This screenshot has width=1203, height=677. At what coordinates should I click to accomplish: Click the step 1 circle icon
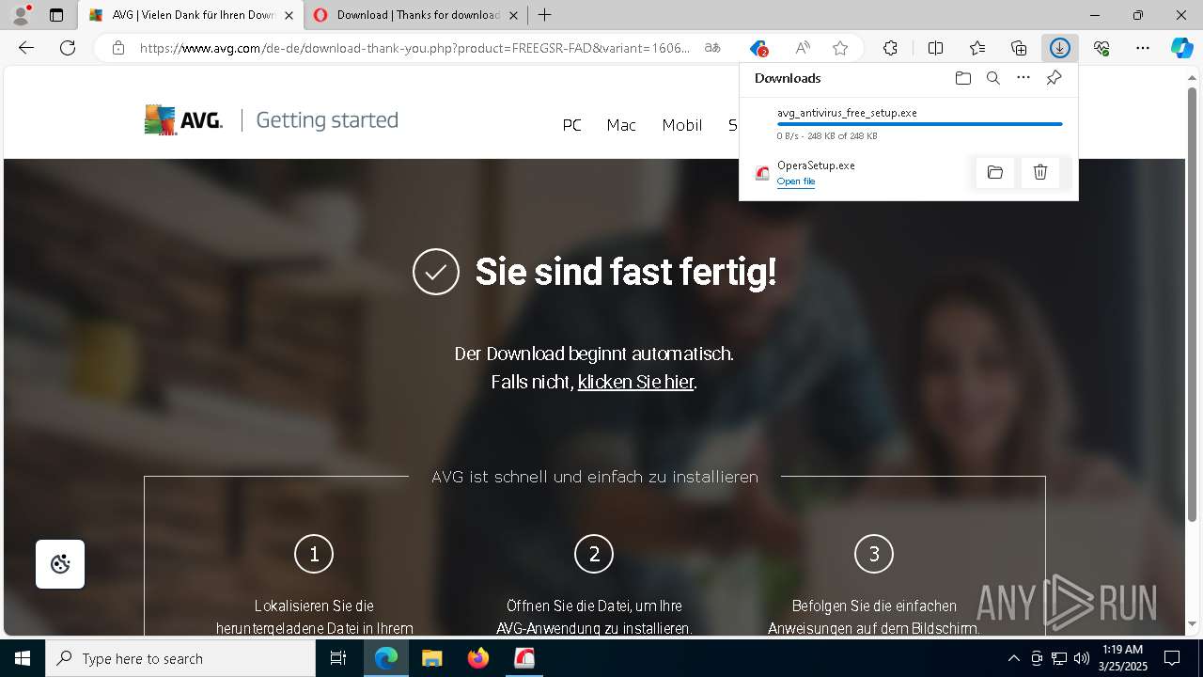[314, 554]
